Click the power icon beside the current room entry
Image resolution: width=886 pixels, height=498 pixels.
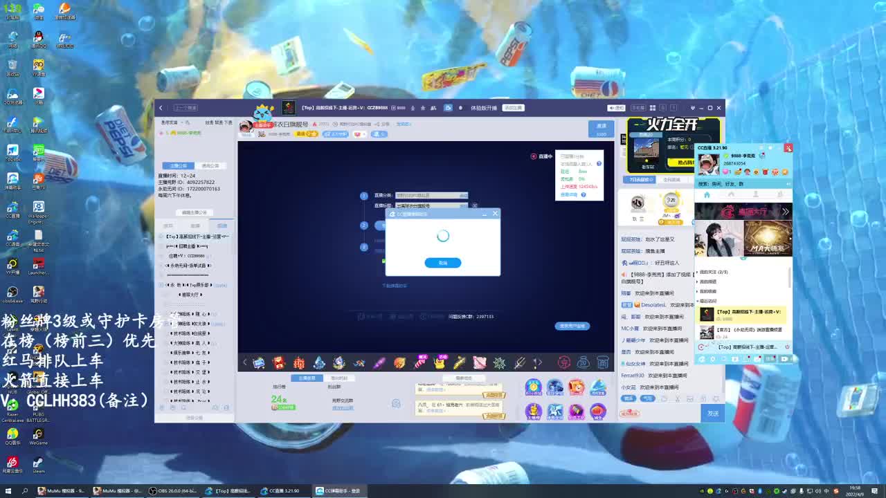point(787,347)
